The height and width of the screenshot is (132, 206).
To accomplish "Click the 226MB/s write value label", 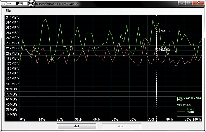I will coord(163,50).
